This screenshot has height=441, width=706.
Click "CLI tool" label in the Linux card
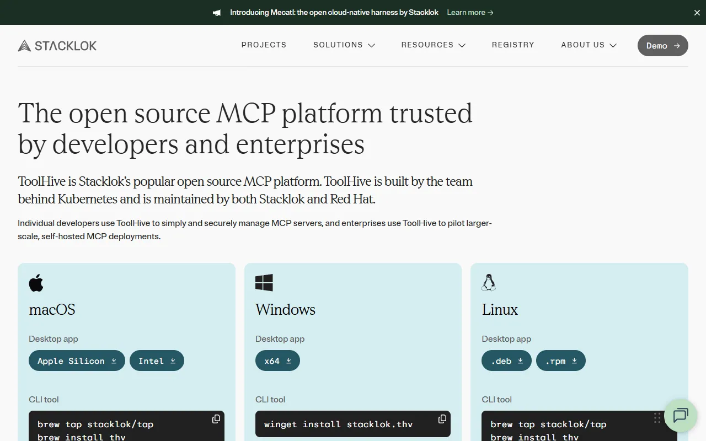pyautogui.click(x=496, y=400)
